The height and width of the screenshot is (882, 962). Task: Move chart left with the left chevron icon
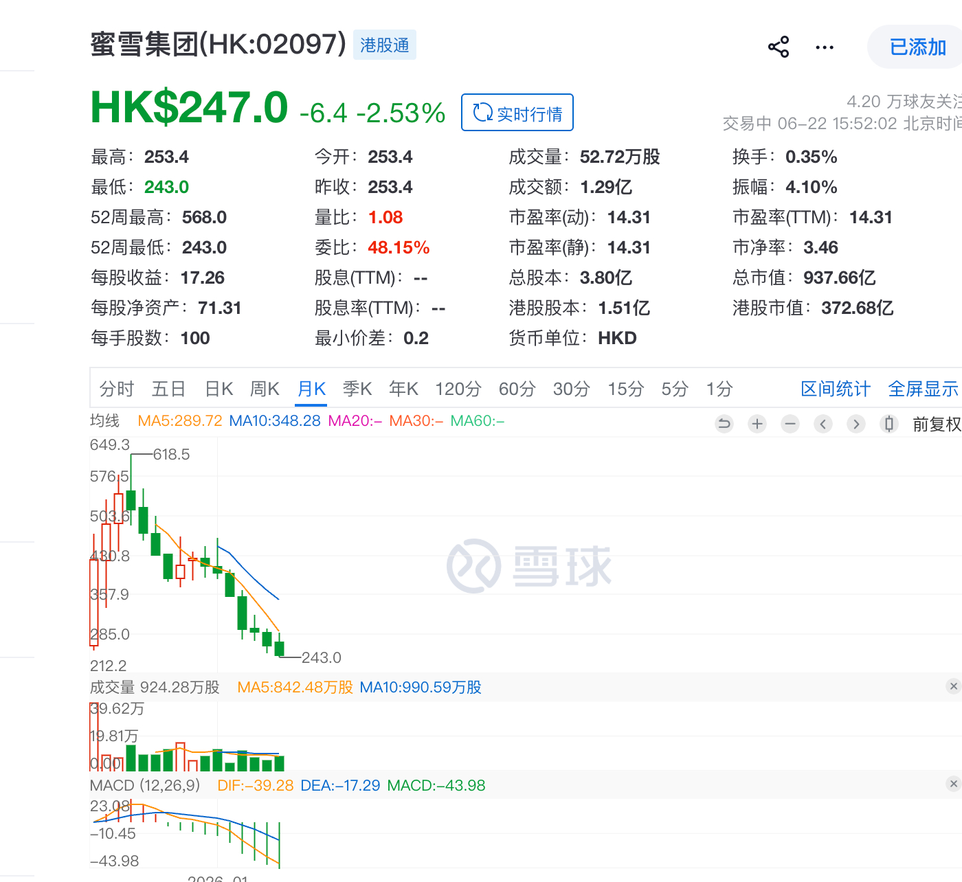tap(823, 424)
